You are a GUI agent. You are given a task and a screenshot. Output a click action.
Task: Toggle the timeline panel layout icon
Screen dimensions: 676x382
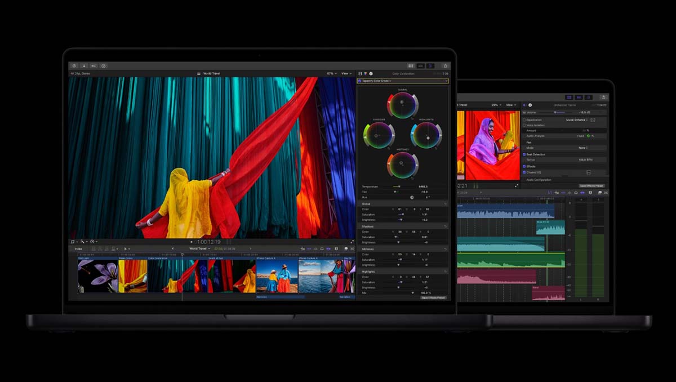click(420, 66)
